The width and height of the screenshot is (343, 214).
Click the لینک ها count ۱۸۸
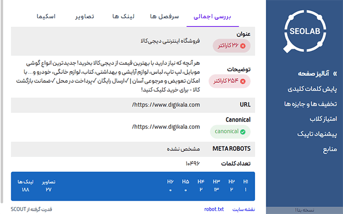25,190
